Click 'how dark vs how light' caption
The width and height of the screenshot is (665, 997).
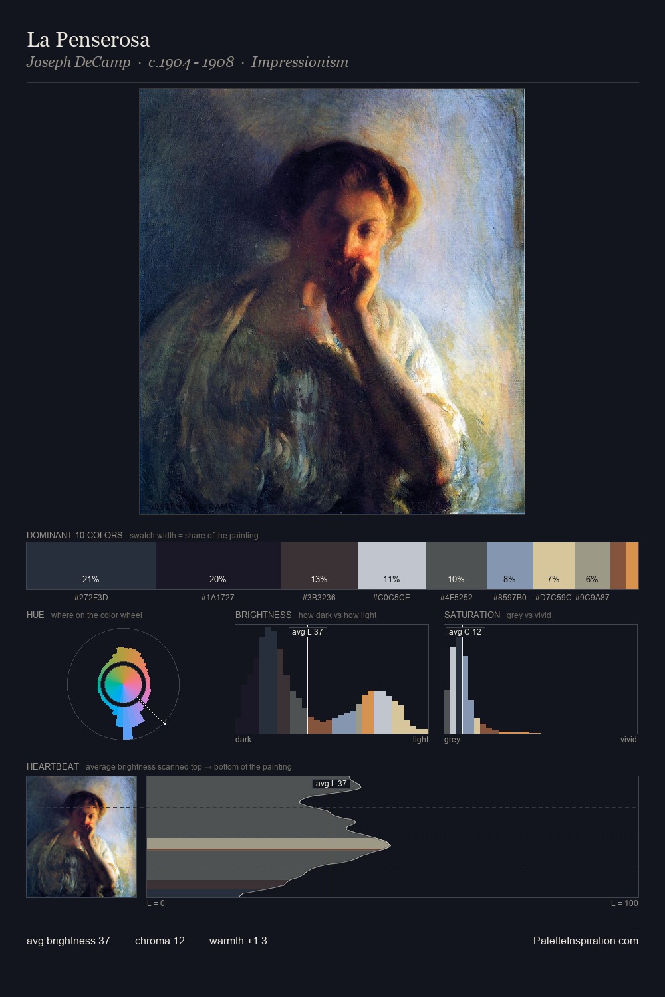point(338,615)
